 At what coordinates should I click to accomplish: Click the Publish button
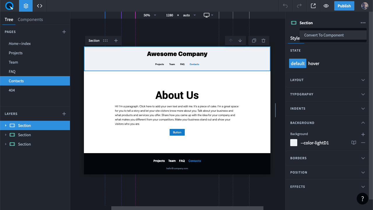(344, 6)
